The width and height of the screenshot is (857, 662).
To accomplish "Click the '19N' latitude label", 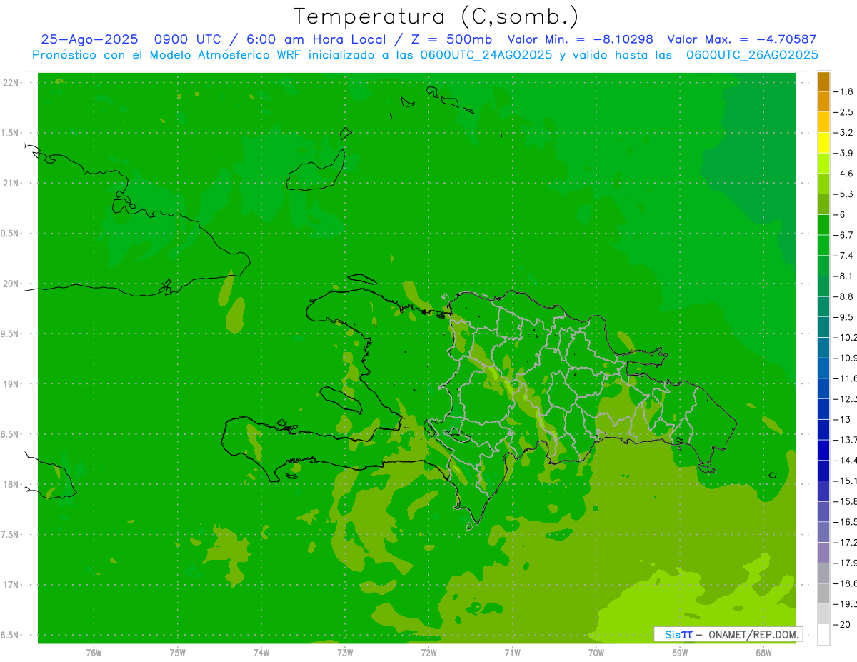I will coord(12,384).
